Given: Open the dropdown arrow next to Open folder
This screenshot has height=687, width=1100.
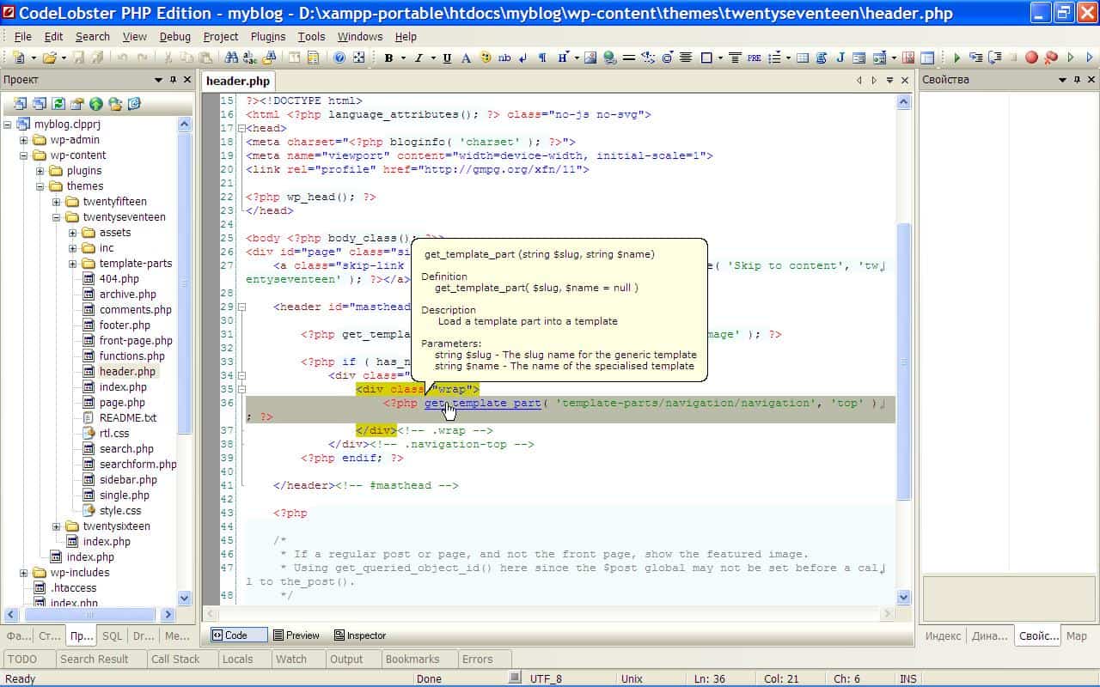Looking at the screenshot, I should point(64,58).
